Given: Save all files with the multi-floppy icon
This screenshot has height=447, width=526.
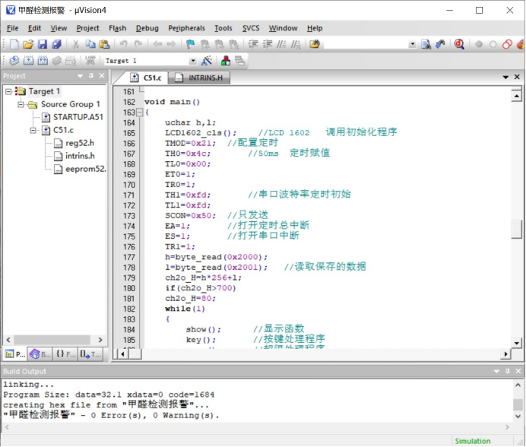Looking at the screenshot, I should pos(56,44).
